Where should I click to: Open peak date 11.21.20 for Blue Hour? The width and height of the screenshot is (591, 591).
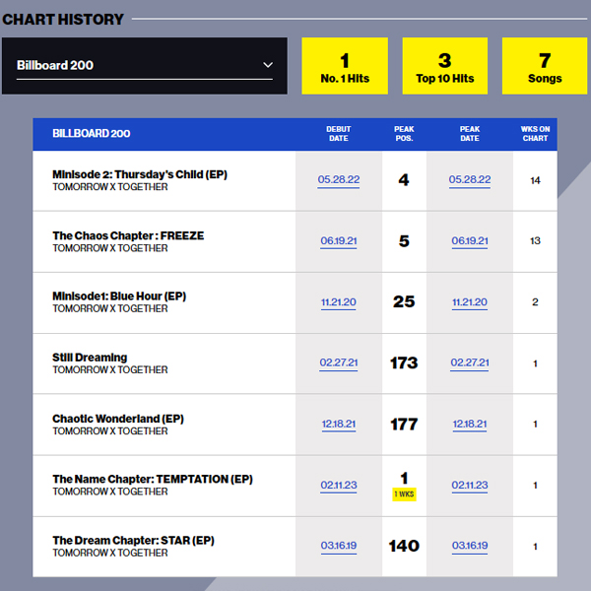coord(470,302)
